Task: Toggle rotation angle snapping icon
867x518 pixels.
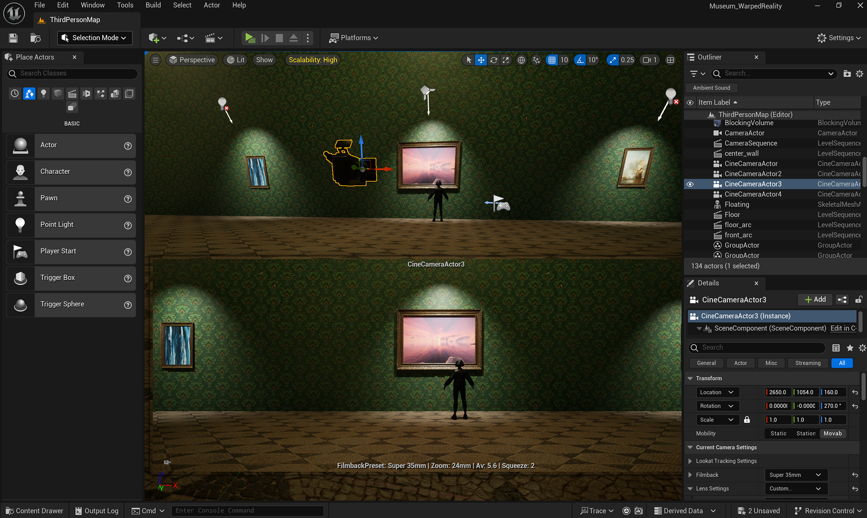Action: [580, 60]
